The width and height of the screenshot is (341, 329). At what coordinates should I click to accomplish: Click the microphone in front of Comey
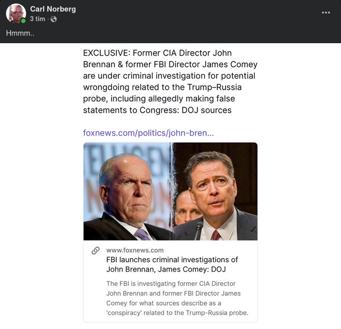click(x=198, y=229)
